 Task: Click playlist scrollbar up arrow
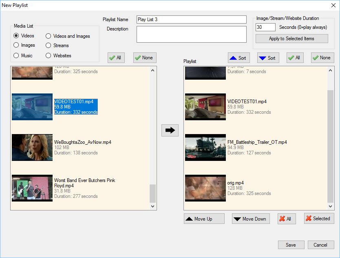(x=331, y=70)
